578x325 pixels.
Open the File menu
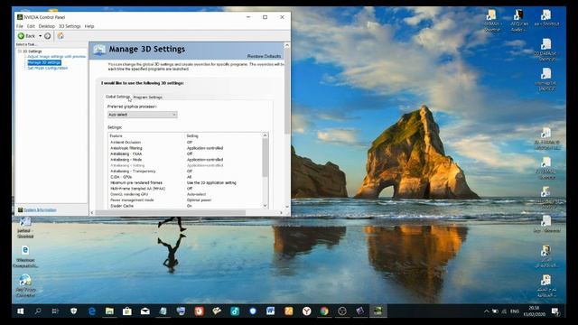pos(20,26)
